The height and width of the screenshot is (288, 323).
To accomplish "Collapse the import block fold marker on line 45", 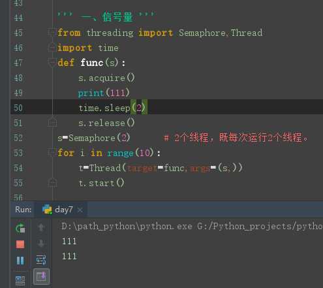I will (52, 33).
